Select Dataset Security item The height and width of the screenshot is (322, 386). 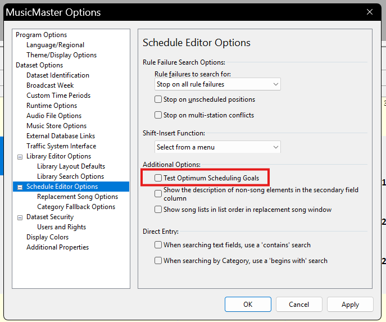[x=50, y=217]
